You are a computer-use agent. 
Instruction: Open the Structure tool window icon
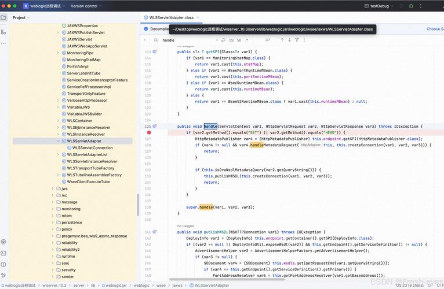click(3, 32)
